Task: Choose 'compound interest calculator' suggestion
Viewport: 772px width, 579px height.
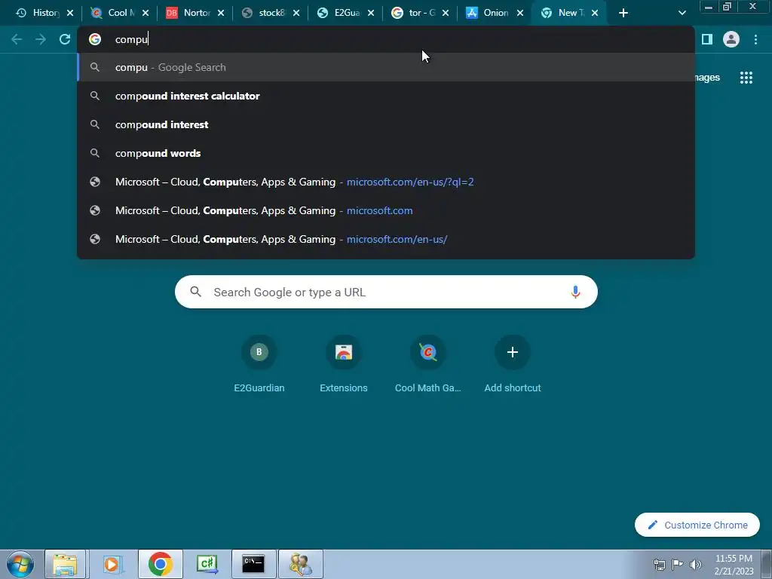Action: click(x=386, y=96)
